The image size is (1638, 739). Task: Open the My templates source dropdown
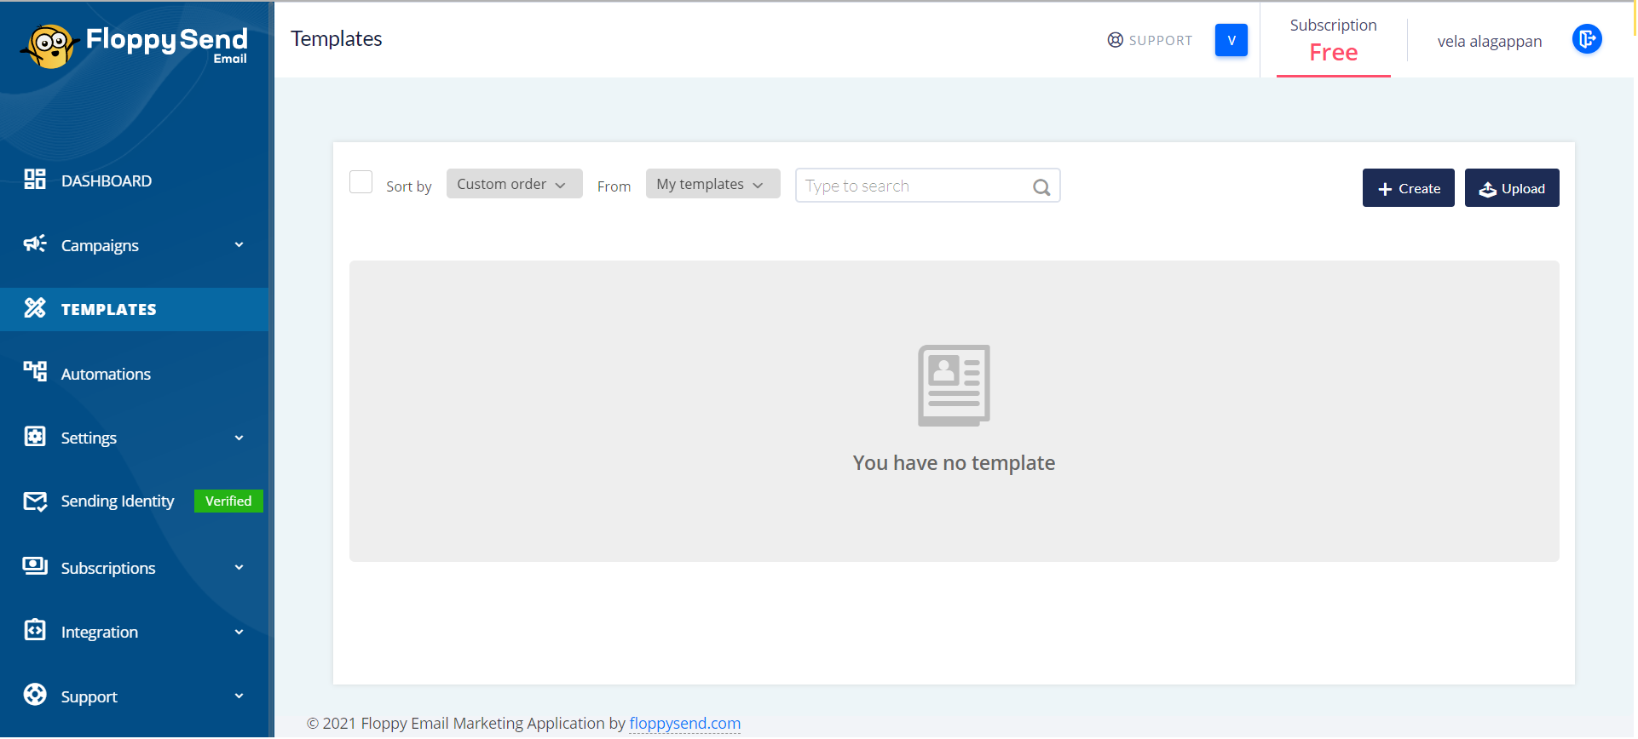point(713,184)
